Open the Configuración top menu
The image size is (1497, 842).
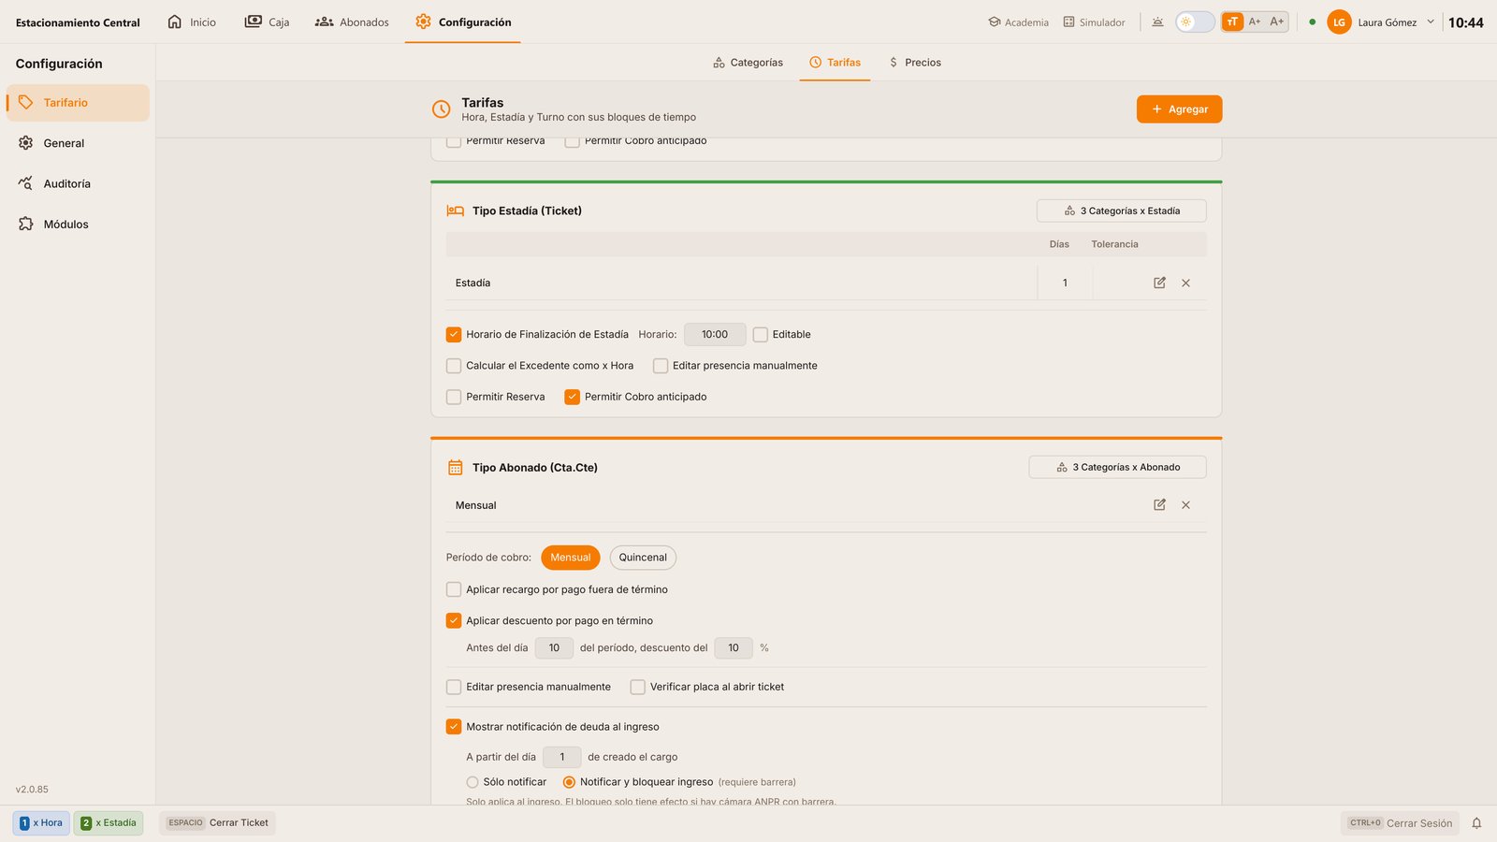point(463,22)
